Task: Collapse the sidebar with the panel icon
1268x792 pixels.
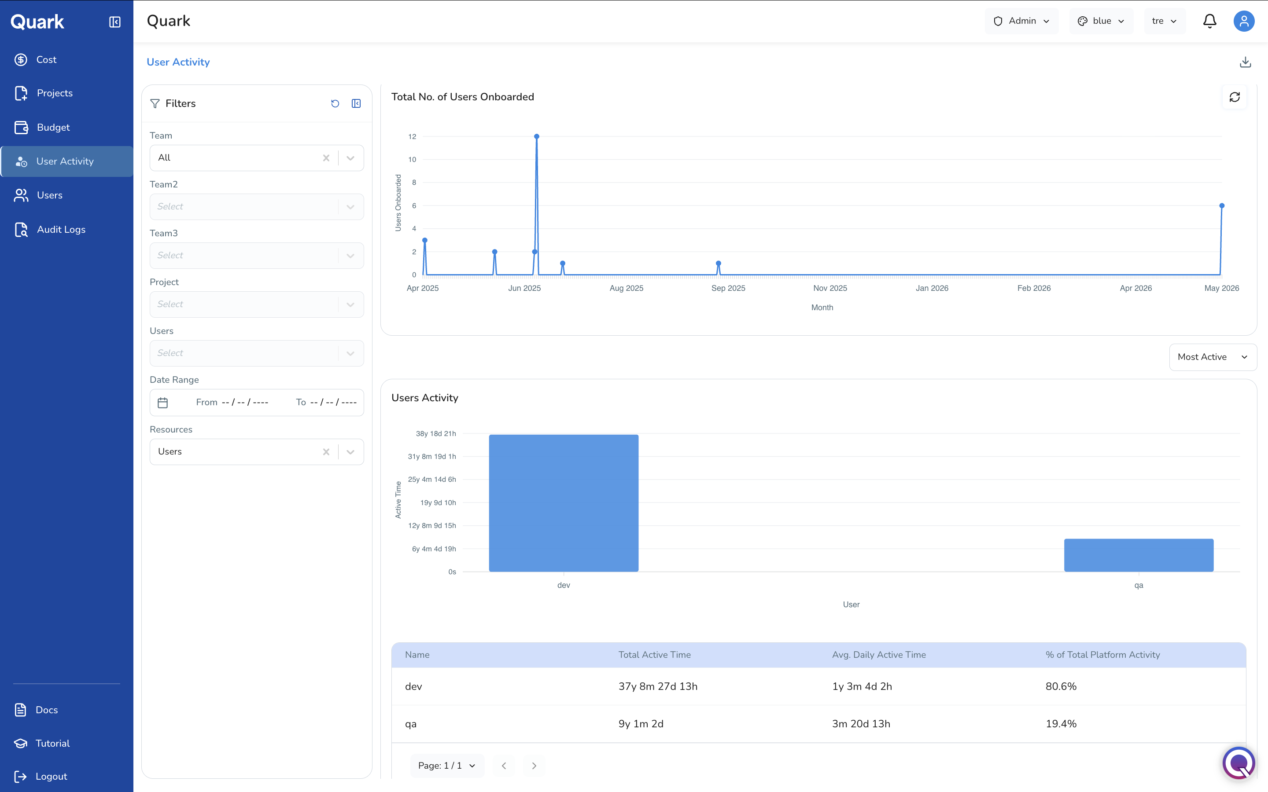Action: [115, 22]
